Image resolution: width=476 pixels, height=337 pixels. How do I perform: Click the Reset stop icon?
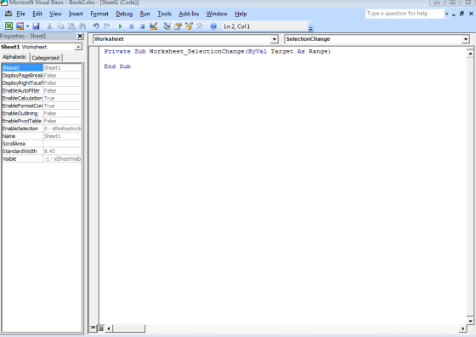click(143, 26)
